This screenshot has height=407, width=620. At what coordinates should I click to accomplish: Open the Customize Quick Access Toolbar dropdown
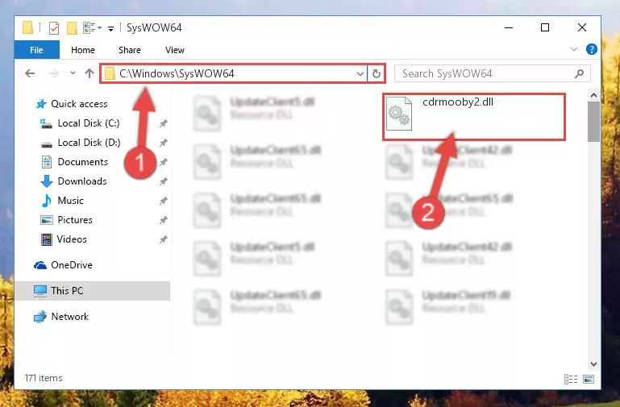click(x=111, y=28)
